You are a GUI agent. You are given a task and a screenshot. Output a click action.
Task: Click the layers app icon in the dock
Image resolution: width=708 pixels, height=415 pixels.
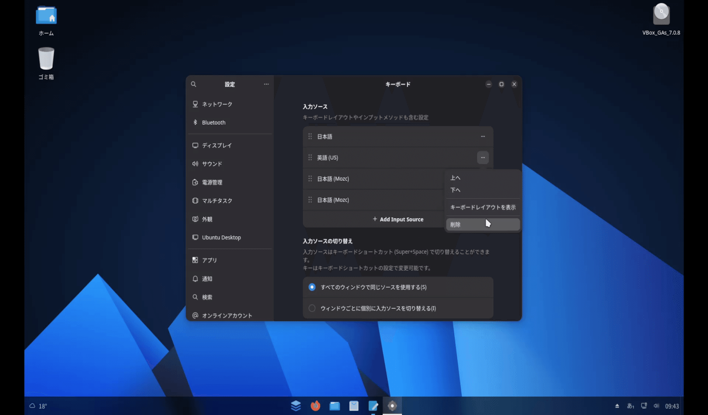point(296,406)
